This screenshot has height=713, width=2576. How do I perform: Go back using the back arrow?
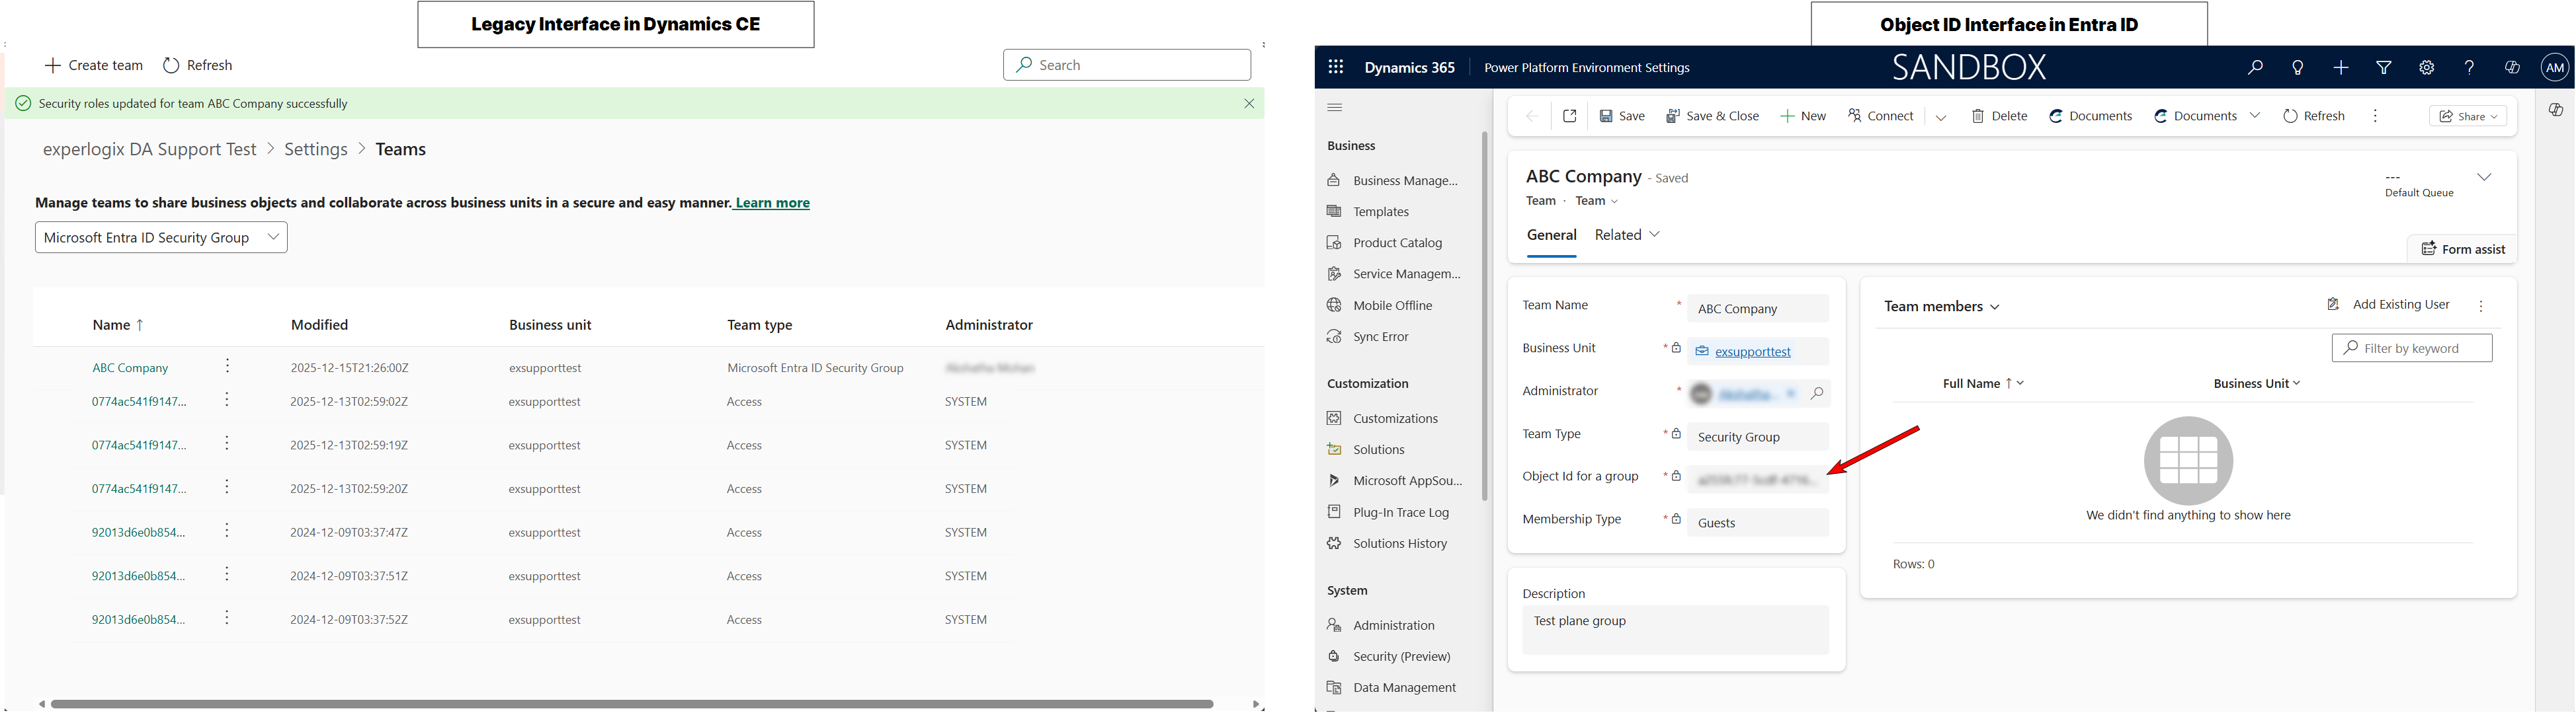1531,117
